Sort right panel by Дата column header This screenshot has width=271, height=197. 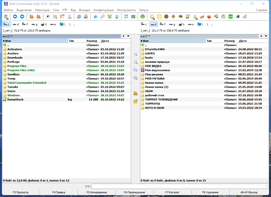(253, 41)
